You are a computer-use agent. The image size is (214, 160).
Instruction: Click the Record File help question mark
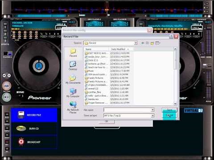[171, 36]
